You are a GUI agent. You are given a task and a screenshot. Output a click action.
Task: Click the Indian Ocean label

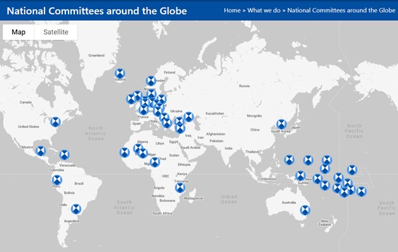[x=229, y=199]
